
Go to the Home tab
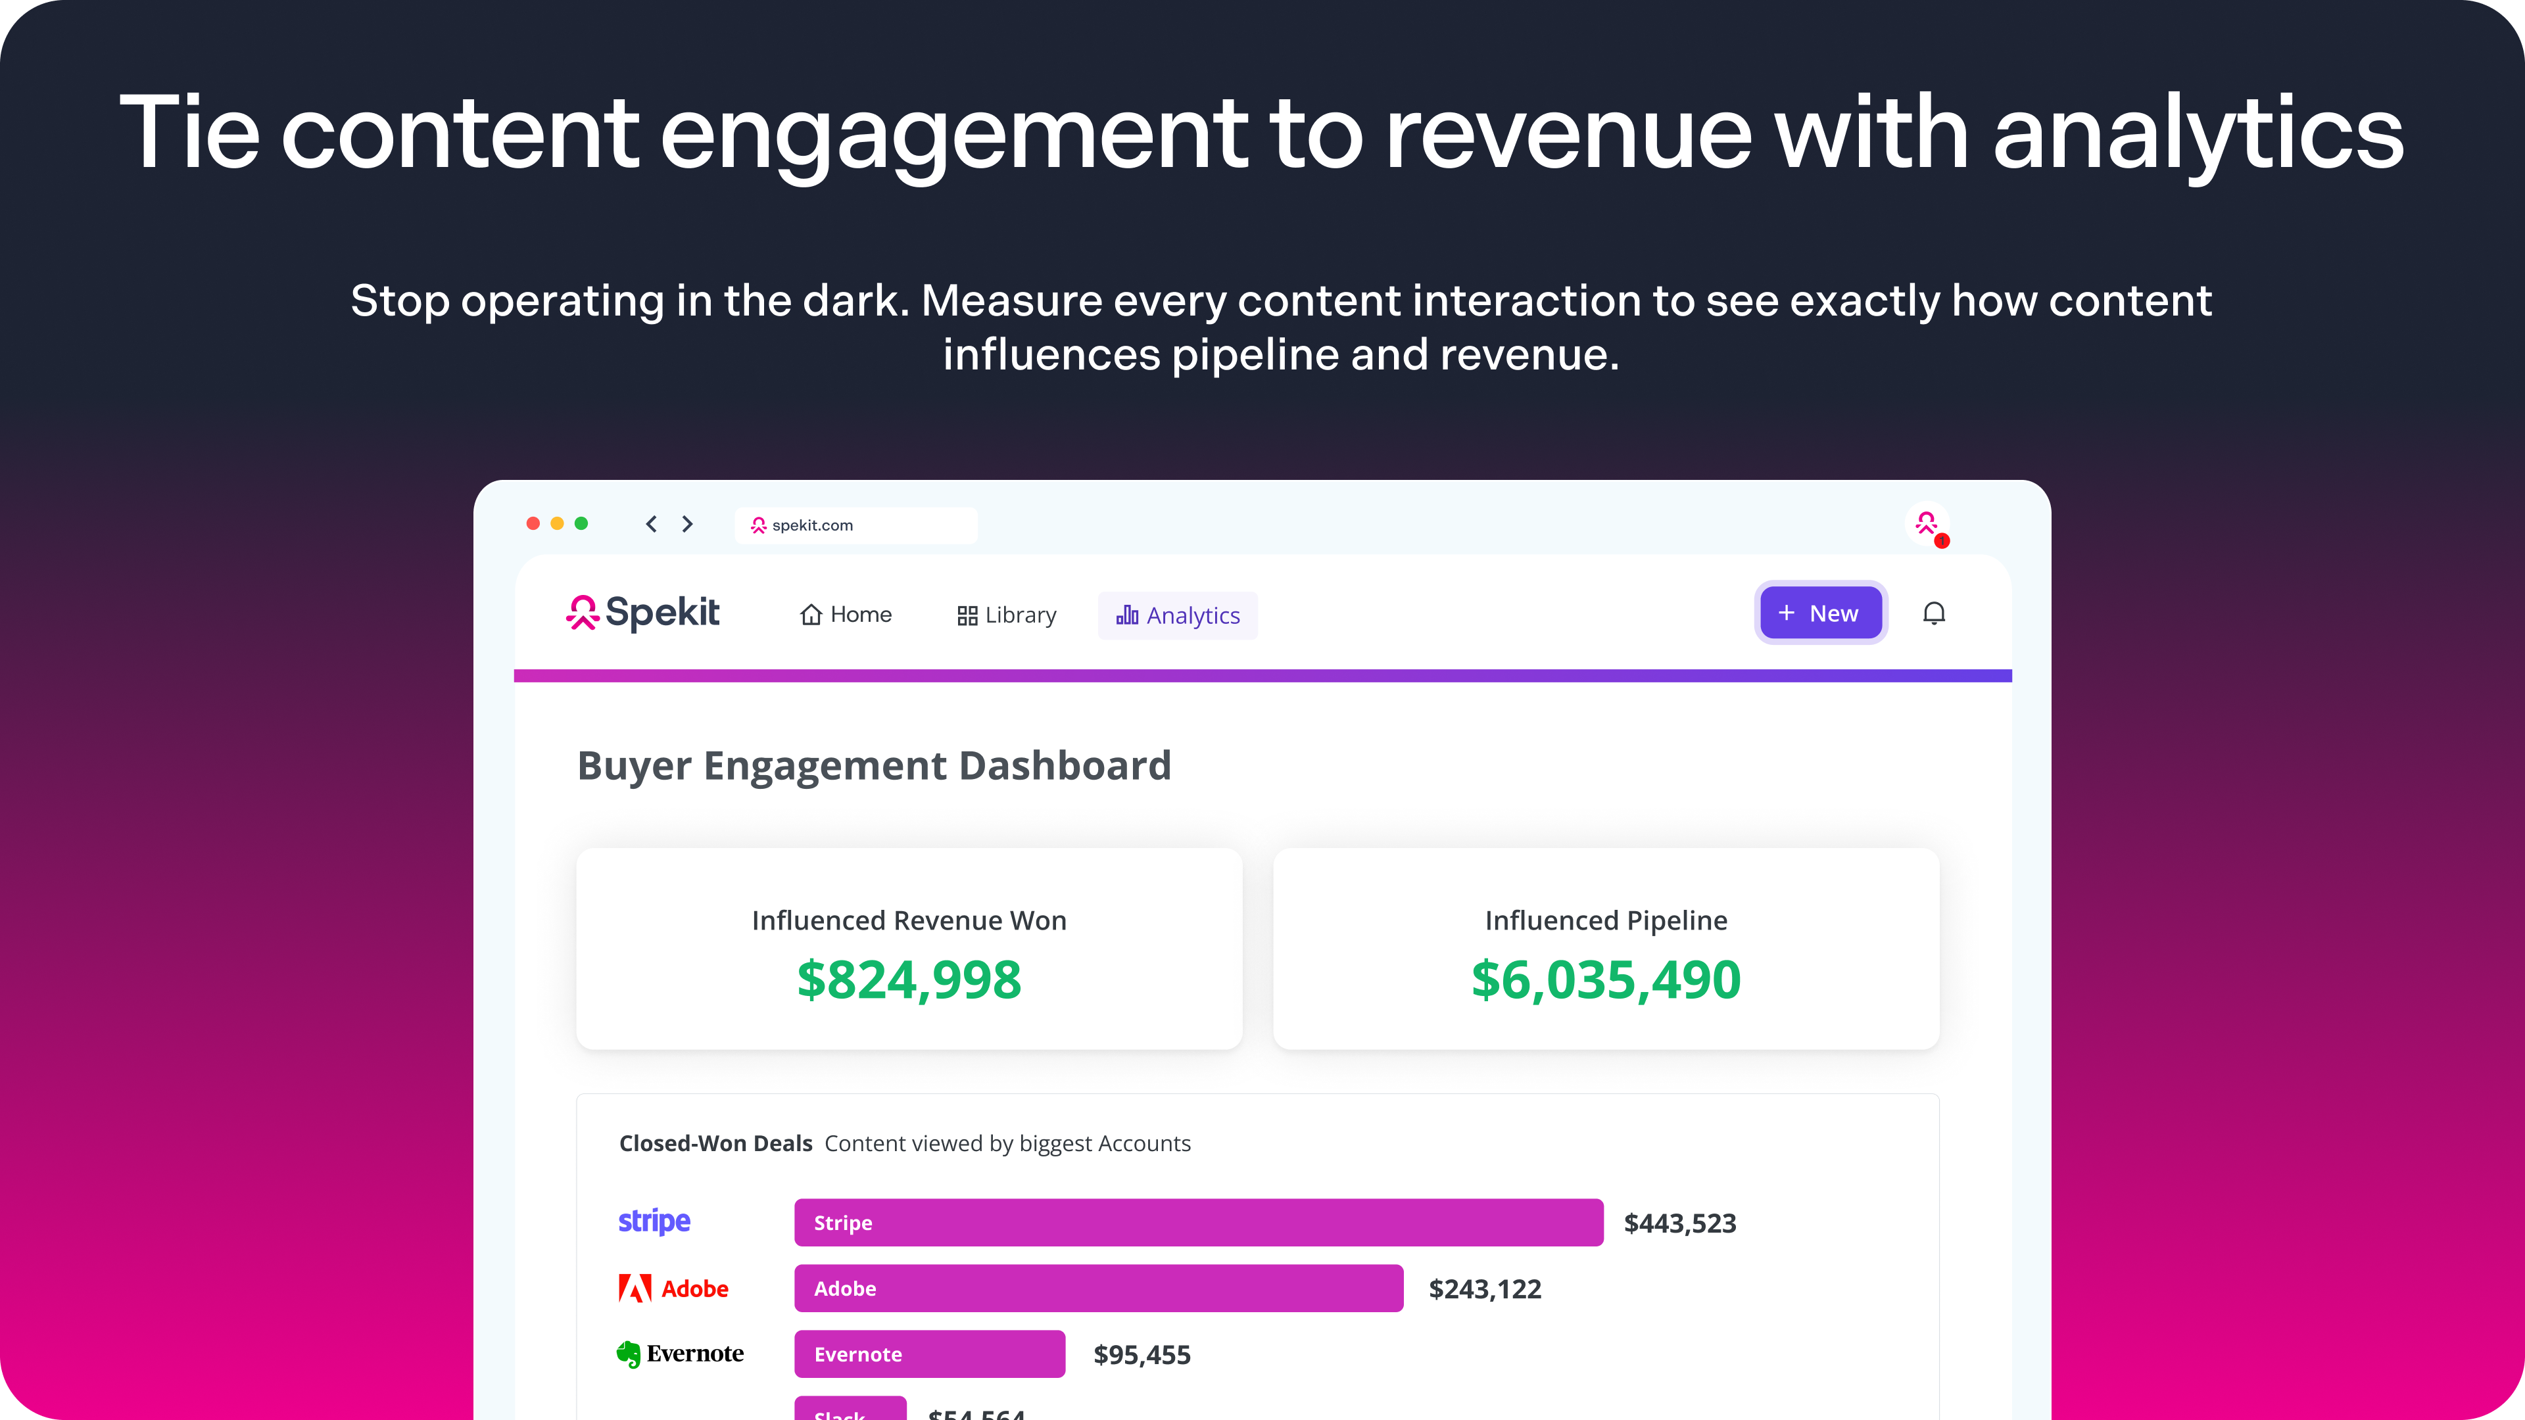tap(846, 615)
